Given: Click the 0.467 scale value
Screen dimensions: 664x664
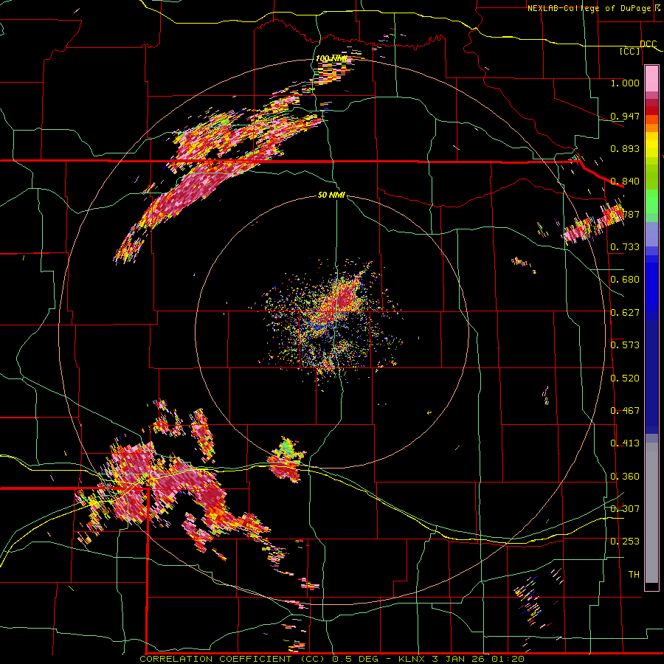Looking at the screenshot, I should 625,411.
